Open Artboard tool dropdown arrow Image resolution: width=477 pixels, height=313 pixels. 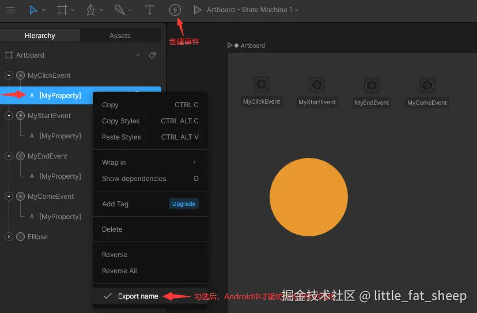click(x=73, y=10)
